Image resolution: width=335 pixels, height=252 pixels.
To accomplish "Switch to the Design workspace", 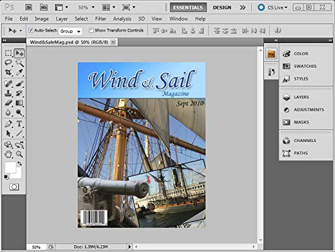I will [x=222, y=7].
